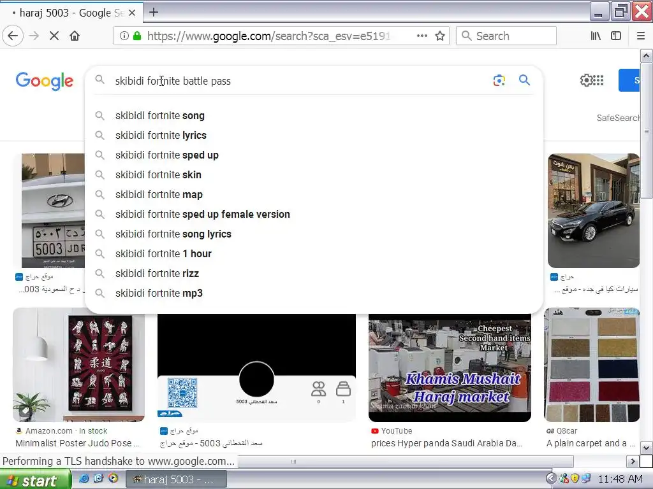Click the vertical scrollbar down arrow
This screenshot has width=653, height=489.
click(x=646, y=448)
